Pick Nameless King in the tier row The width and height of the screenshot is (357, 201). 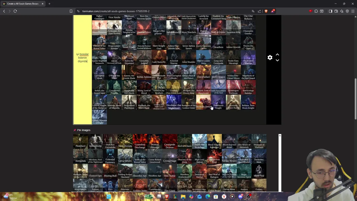pyautogui.click(x=233, y=28)
